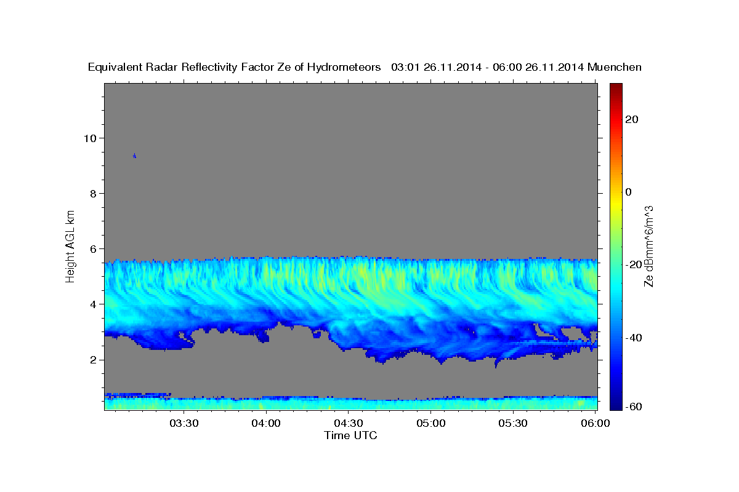The height and width of the screenshot is (492, 739).
Task: Click the low-level echo band near ground at 05:00
Action: pos(431,404)
